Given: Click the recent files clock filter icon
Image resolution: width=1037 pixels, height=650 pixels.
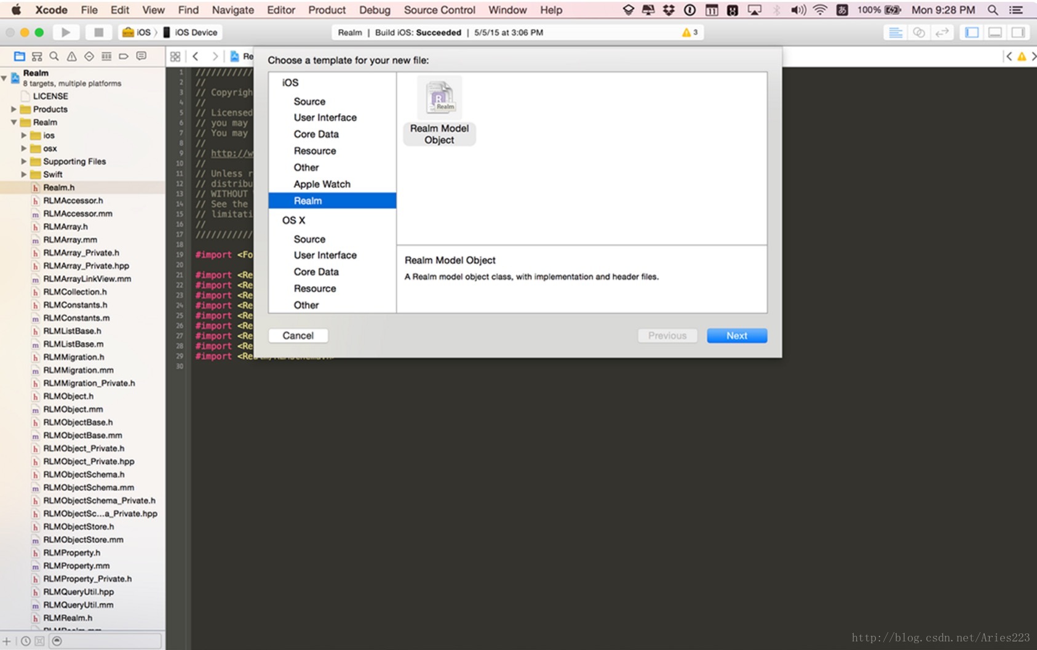Looking at the screenshot, I should click(x=26, y=641).
